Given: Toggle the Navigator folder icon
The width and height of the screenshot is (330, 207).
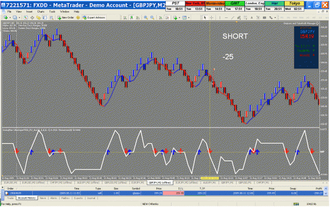Looking at the screenshot, I should pyautogui.click(x=39, y=17).
